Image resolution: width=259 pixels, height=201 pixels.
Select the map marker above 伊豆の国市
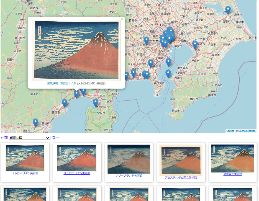click(x=96, y=103)
